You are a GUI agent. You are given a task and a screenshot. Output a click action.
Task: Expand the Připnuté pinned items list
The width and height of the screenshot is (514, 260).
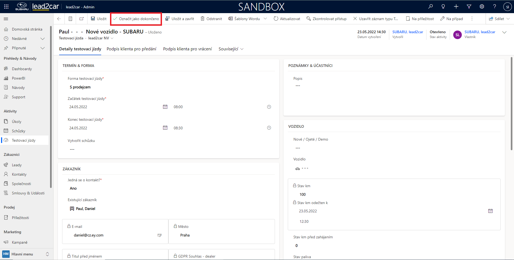click(x=42, y=48)
